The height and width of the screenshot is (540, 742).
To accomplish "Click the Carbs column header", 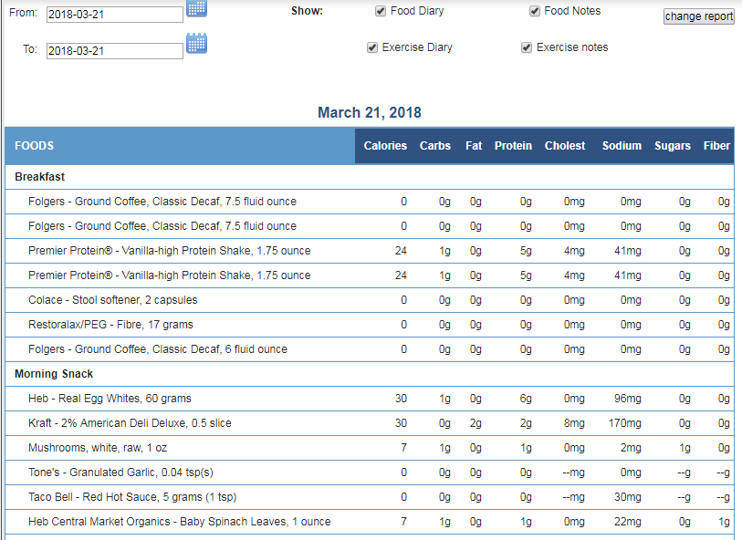I will point(434,146).
